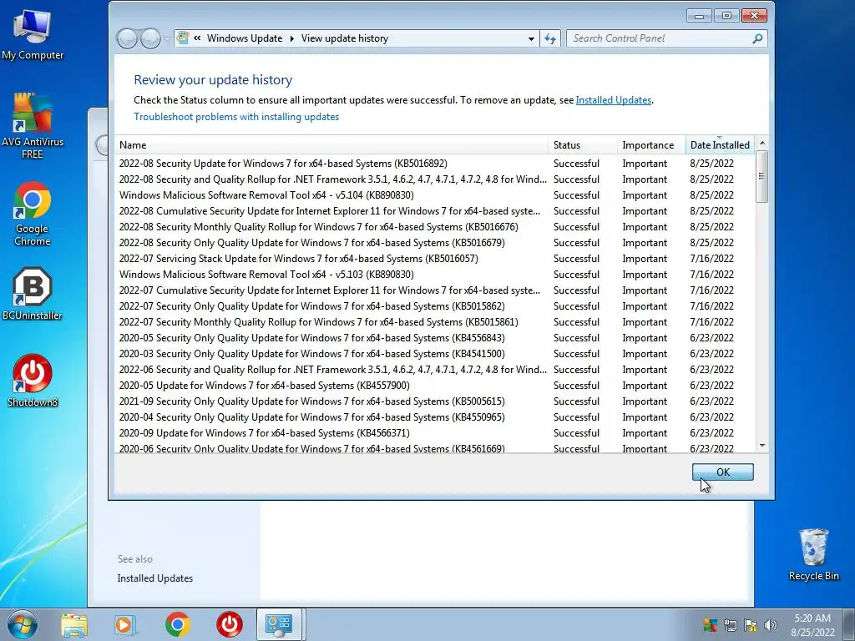Click the Back navigation arrow
Viewport: 855px width, 641px height.
click(x=127, y=38)
